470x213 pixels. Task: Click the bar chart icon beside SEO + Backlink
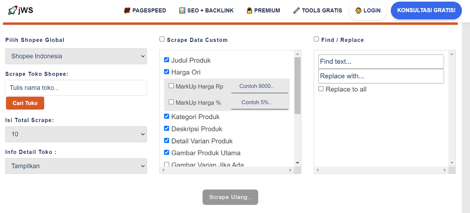tap(182, 11)
